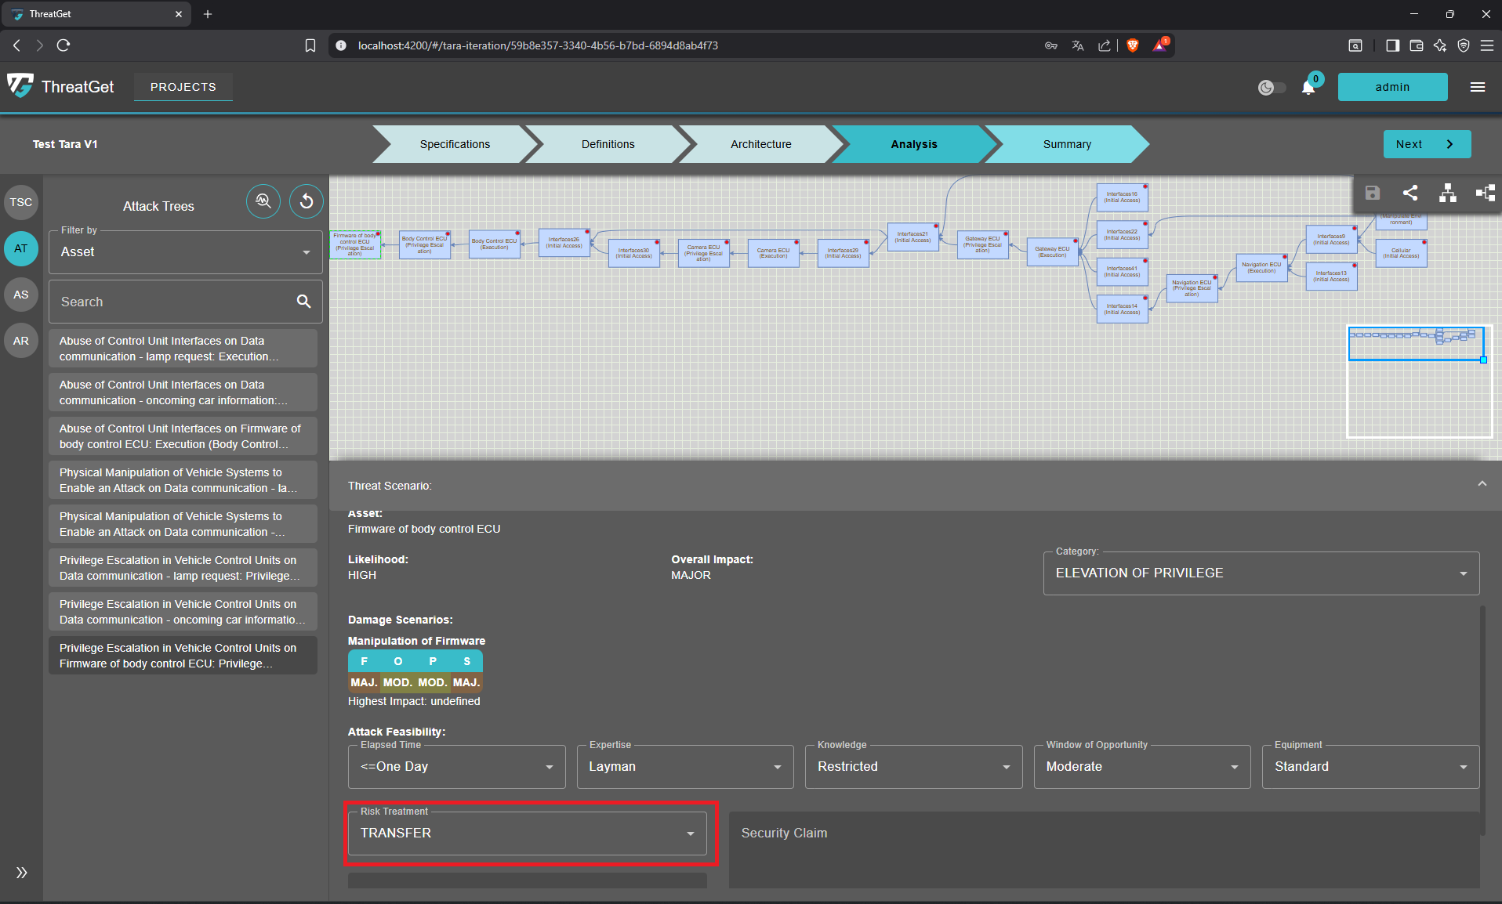Image resolution: width=1502 pixels, height=904 pixels.
Task: Apply horizontal tree layout icon
Action: coord(1485,193)
